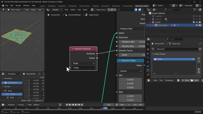Toggle node editor snapping icon
Image resolution: width=203 pixels, height=114 pixels.
pos(136,10)
